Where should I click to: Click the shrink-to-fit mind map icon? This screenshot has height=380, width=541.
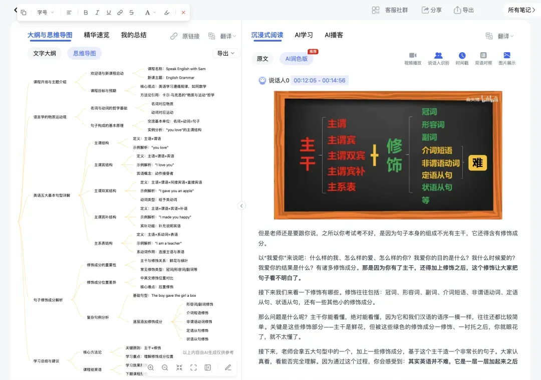pyautogui.click(x=179, y=367)
